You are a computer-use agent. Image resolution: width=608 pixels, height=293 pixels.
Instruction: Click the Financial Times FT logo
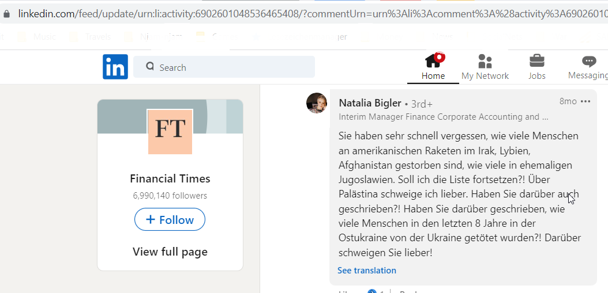pyautogui.click(x=170, y=132)
